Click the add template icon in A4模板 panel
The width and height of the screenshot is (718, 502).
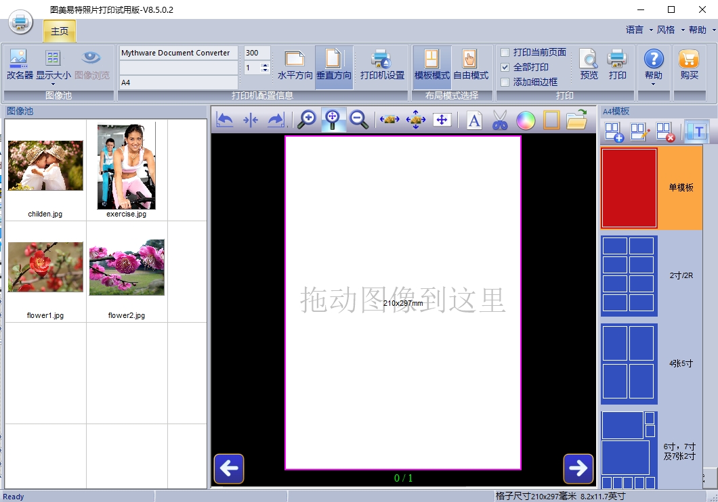[614, 132]
